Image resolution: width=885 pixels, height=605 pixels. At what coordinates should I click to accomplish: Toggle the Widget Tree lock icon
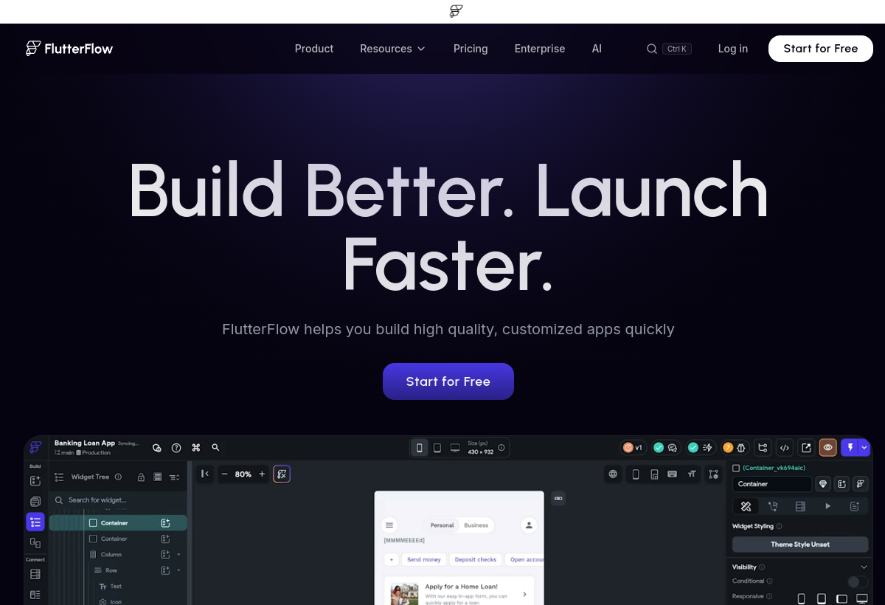pos(141,477)
